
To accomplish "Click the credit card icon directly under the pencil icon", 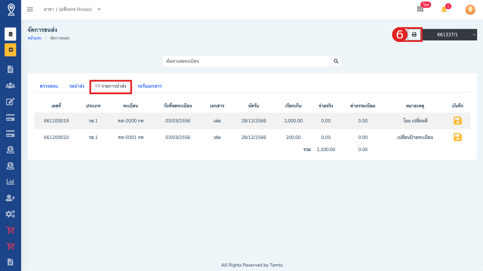I will pyautogui.click(x=11, y=118).
